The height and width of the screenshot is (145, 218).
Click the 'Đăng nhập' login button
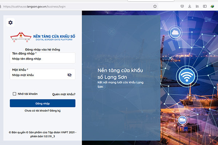pos(43,103)
